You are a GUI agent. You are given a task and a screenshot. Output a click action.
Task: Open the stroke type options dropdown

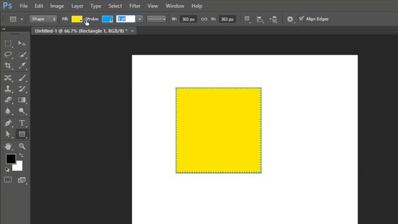coord(156,19)
